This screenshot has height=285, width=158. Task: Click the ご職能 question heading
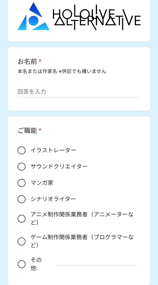pyautogui.click(x=27, y=131)
